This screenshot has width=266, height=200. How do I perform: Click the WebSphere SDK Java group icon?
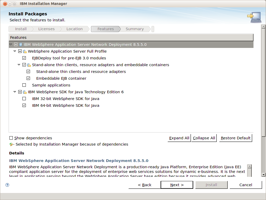25,92
